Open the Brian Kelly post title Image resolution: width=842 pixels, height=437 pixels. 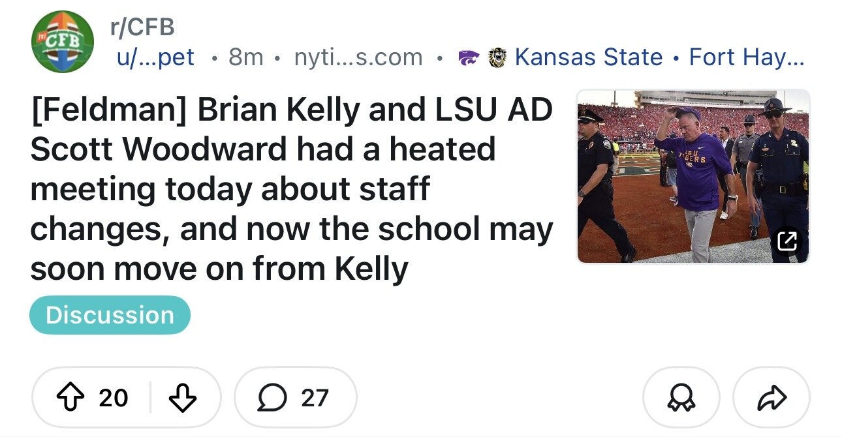tap(291, 189)
